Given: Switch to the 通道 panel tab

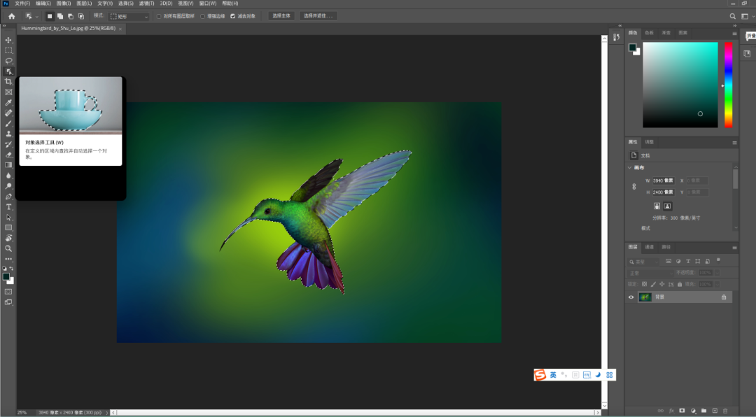Looking at the screenshot, I should pyautogui.click(x=647, y=247).
